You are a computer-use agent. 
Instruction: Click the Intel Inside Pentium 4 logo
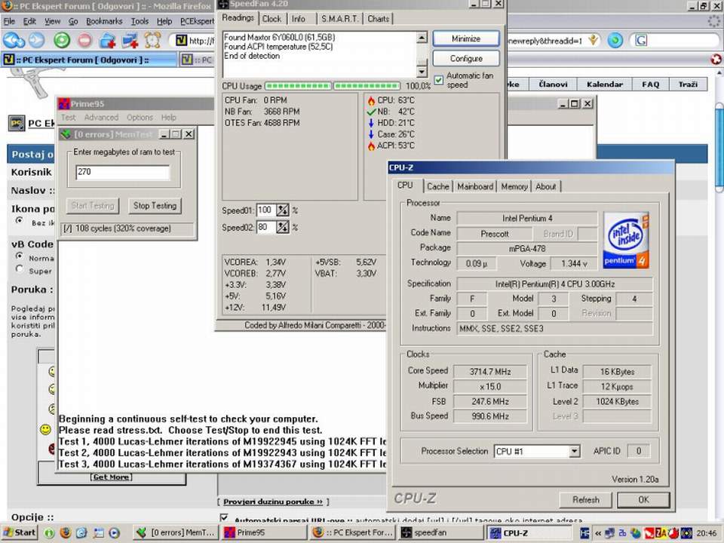626,240
